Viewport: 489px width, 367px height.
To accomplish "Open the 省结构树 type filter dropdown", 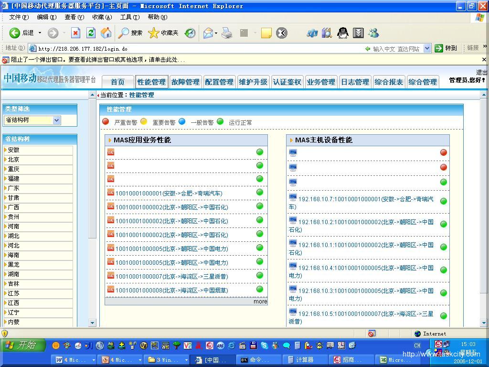I will pos(56,120).
